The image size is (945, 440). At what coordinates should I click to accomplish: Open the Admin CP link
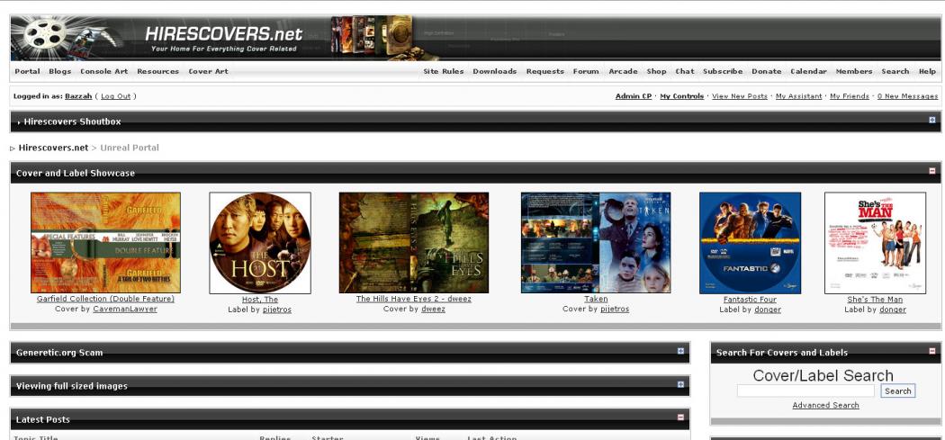coord(634,96)
